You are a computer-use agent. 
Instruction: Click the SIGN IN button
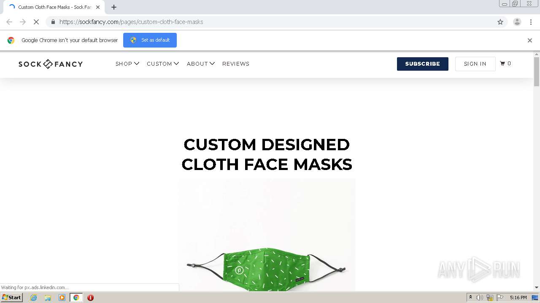[x=475, y=64]
